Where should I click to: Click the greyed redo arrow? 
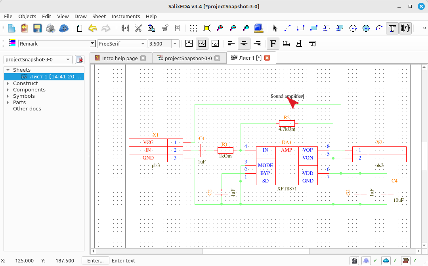click(106, 28)
